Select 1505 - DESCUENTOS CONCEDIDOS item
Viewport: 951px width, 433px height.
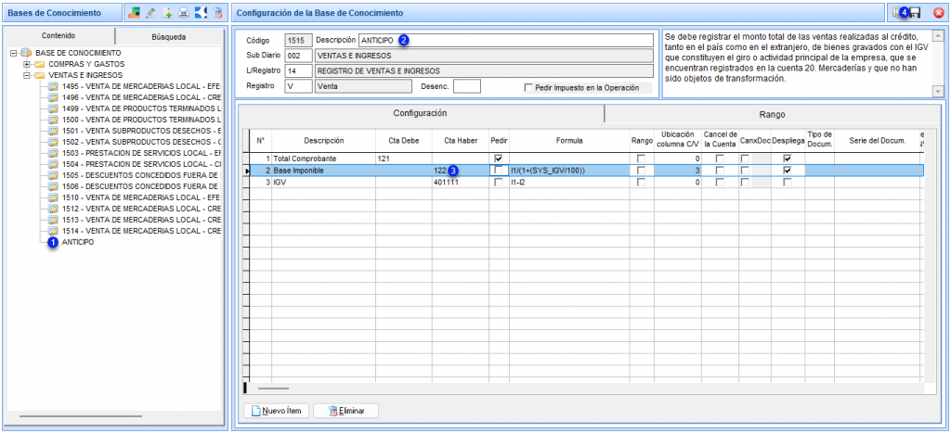click(x=141, y=175)
